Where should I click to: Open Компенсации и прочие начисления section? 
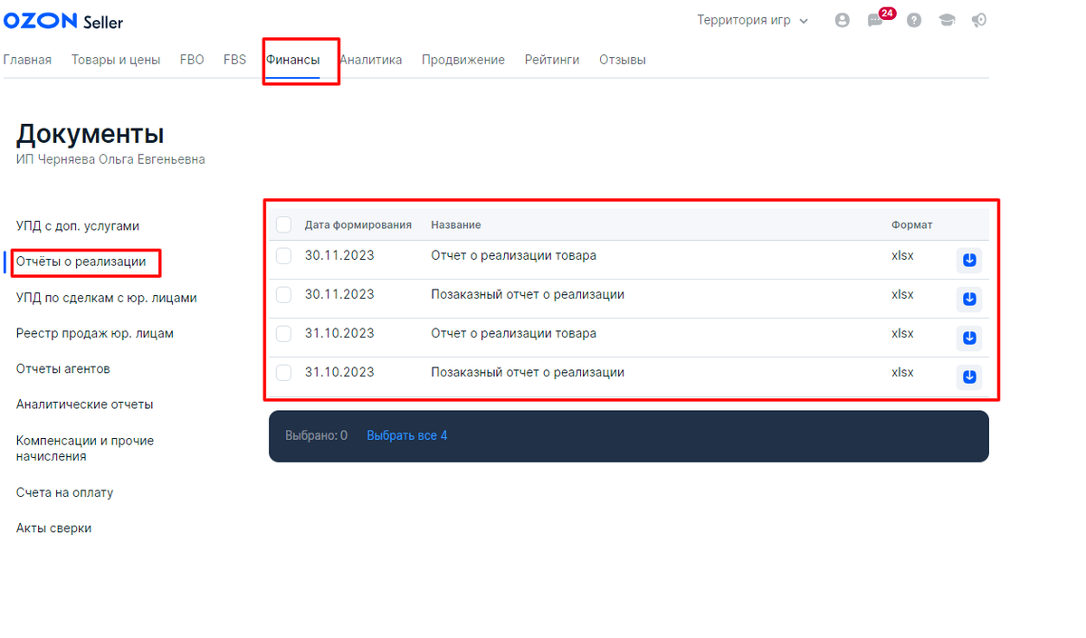85,449
